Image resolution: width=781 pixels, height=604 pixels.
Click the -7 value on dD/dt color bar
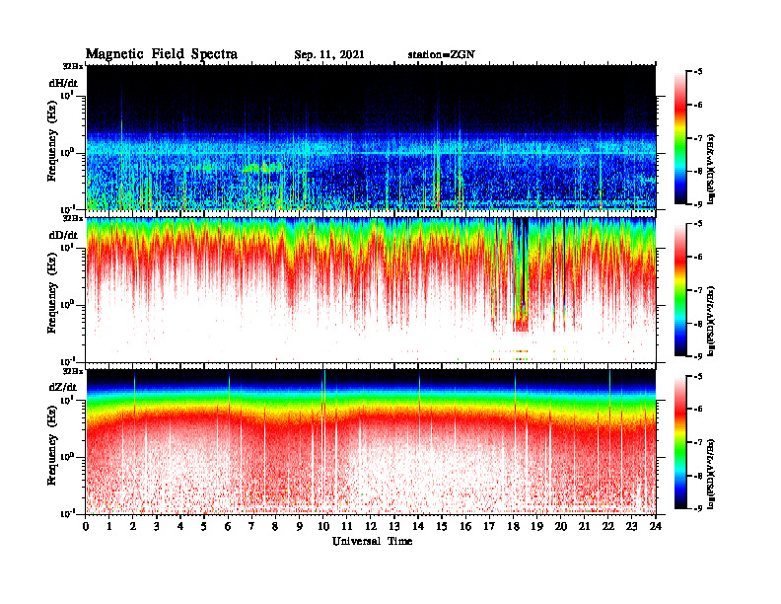[x=698, y=290]
